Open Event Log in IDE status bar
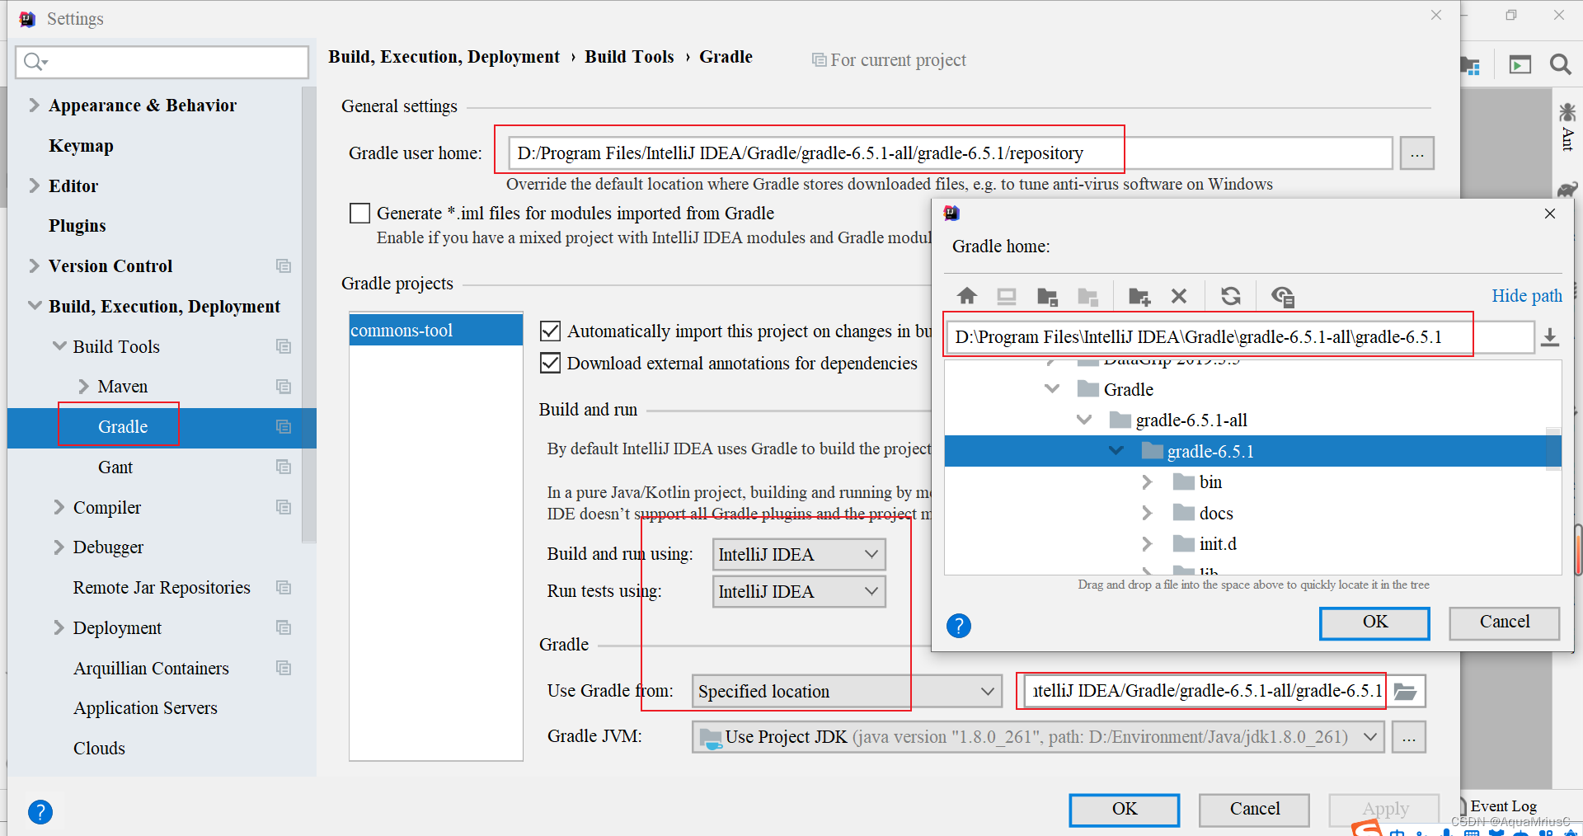Screen dimensions: 1583x836 (x=1502, y=806)
